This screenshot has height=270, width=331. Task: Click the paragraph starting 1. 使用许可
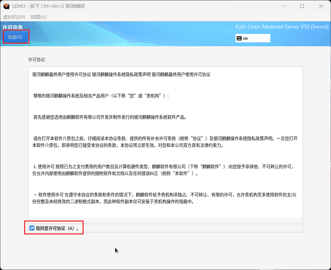point(164,170)
